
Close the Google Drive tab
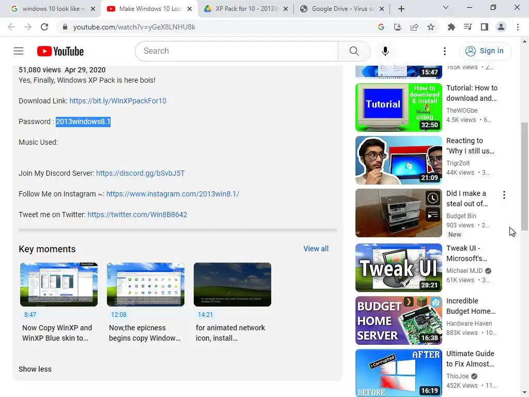(x=382, y=9)
